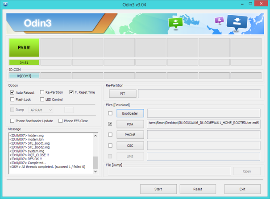Toggle the Auto Reboot checkbox
Screen dimensions: 270x199
(x=12, y=92)
